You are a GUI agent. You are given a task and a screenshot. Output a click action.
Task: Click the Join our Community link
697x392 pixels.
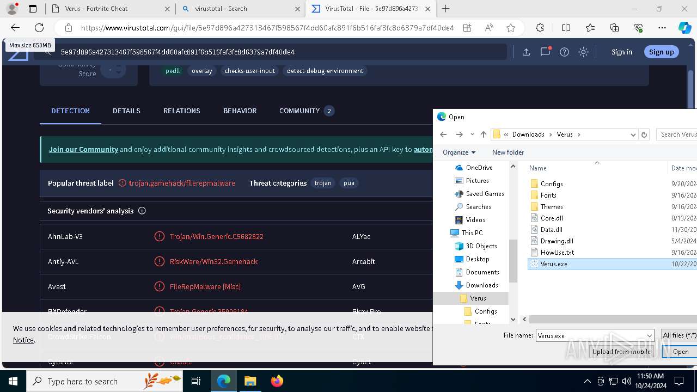point(83,149)
